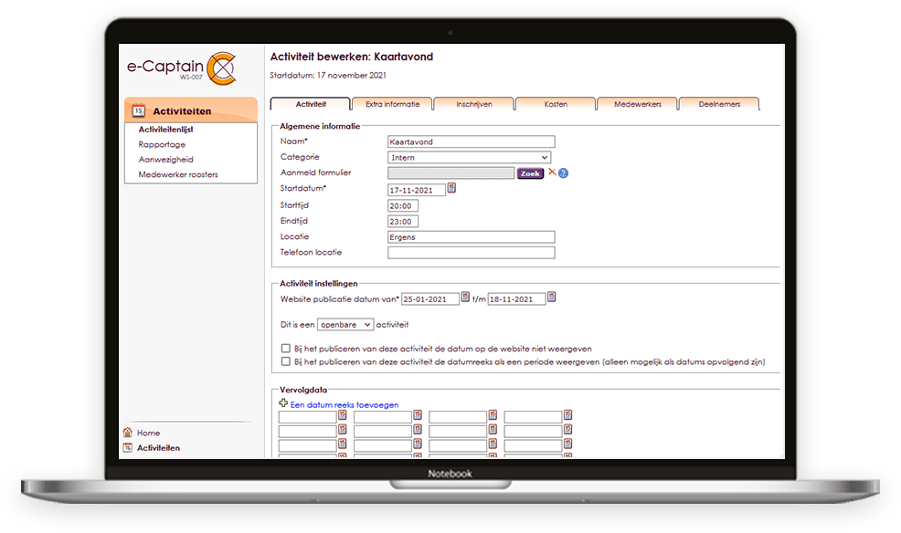Image resolution: width=901 pixels, height=533 pixels.
Task: Open calendar icon of second Vervolgdata row, fourth column
Action: pos(568,429)
